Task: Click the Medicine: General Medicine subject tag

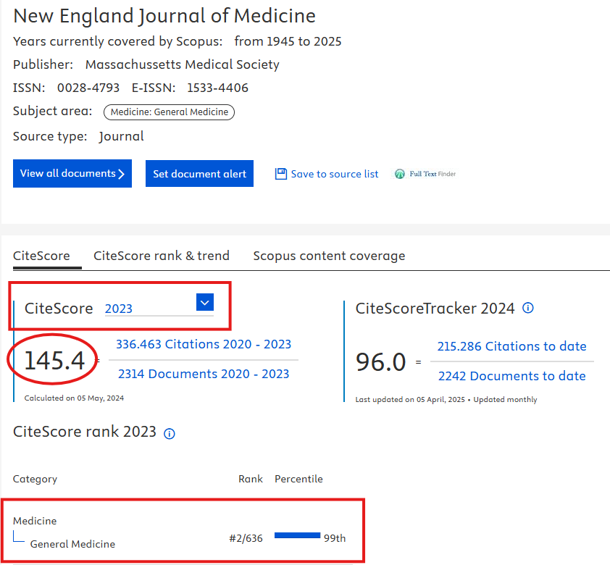Action: tap(169, 112)
